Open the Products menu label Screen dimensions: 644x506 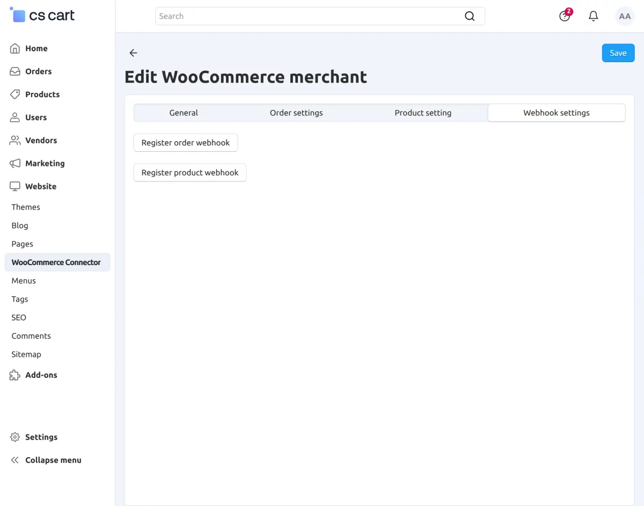pos(42,94)
